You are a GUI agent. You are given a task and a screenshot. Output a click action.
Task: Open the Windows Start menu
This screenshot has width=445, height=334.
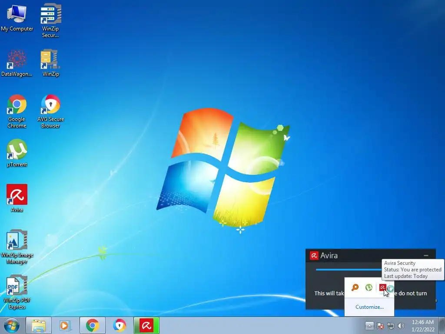[x=12, y=326]
